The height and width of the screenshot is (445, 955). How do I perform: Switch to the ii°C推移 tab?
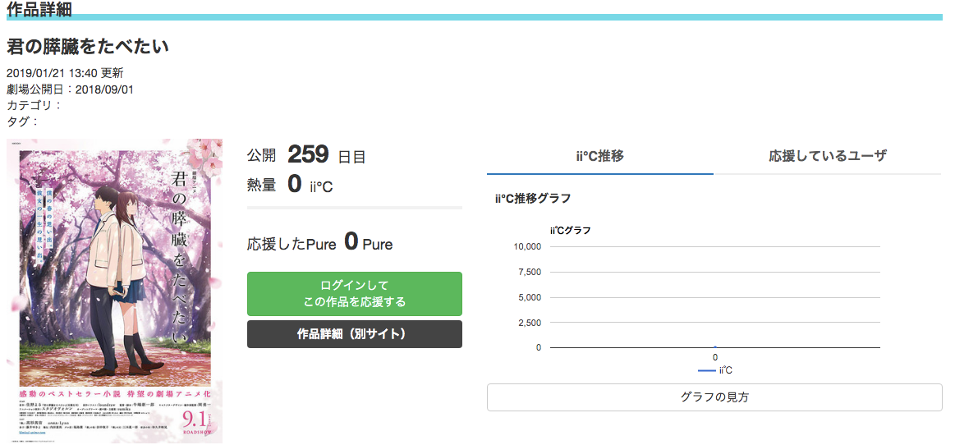point(599,156)
